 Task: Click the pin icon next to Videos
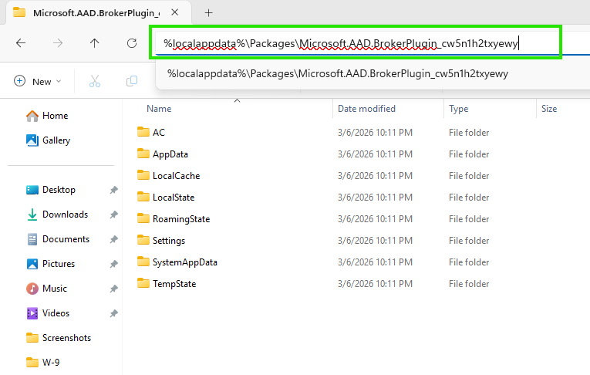point(113,313)
